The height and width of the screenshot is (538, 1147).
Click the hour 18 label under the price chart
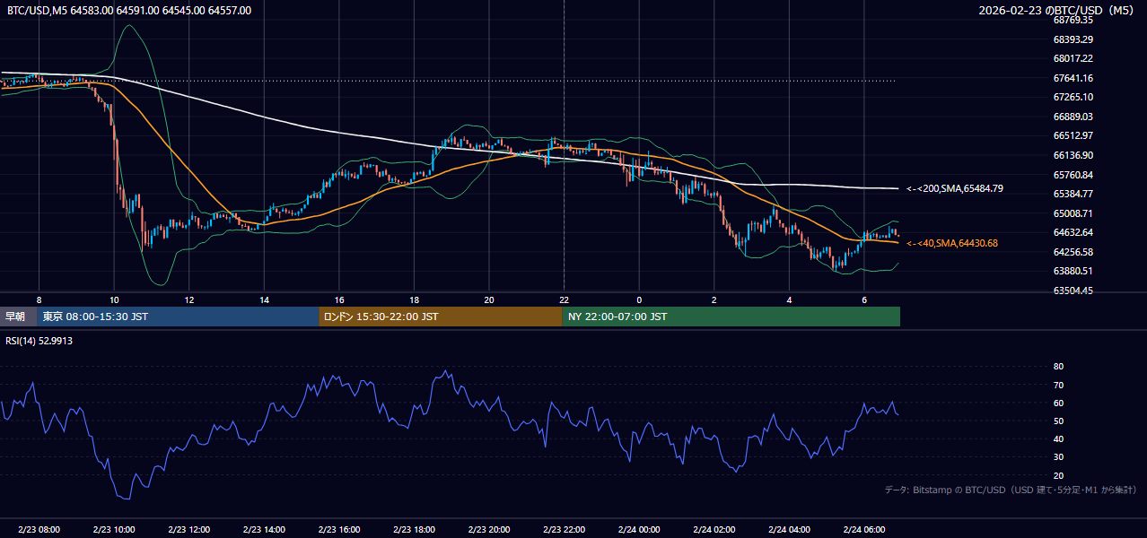414,299
